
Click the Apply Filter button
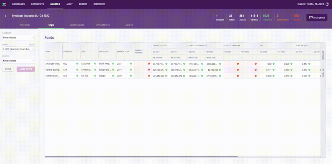pos(25,69)
